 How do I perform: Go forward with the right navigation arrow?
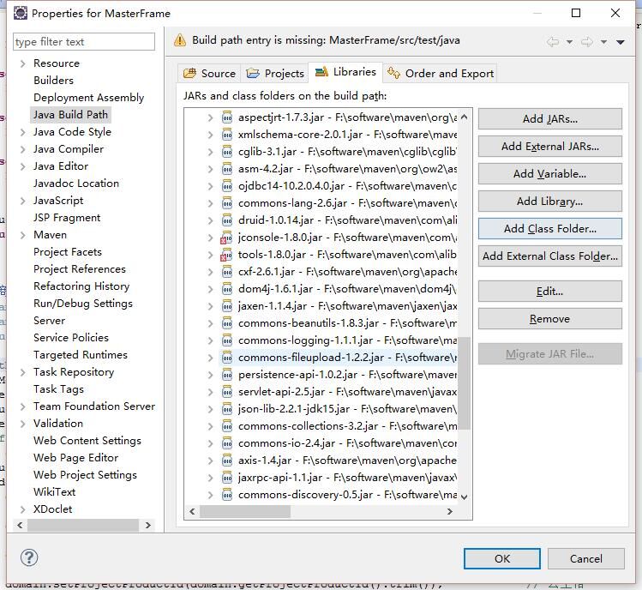point(587,41)
